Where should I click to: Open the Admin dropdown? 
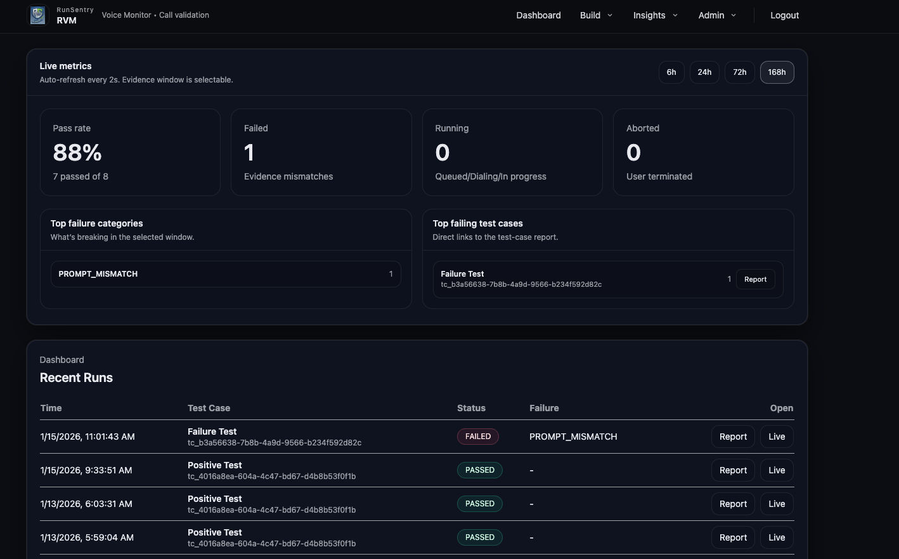pyautogui.click(x=716, y=15)
